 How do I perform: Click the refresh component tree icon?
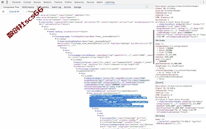point(4,12)
